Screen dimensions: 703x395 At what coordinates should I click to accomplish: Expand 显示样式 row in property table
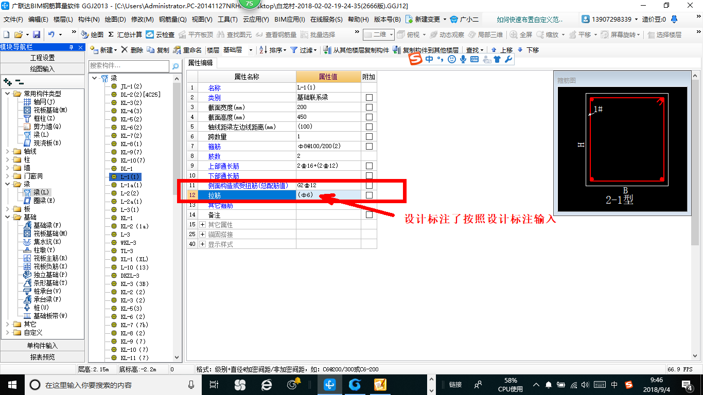[x=202, y=244]
